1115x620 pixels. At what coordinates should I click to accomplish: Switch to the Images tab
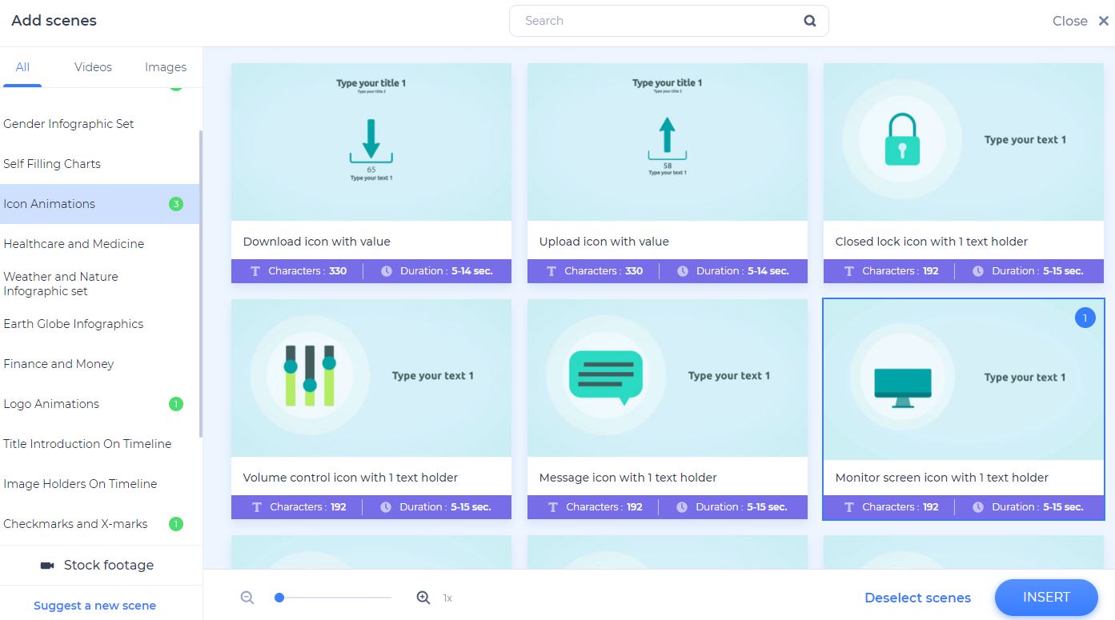[165, 66]
